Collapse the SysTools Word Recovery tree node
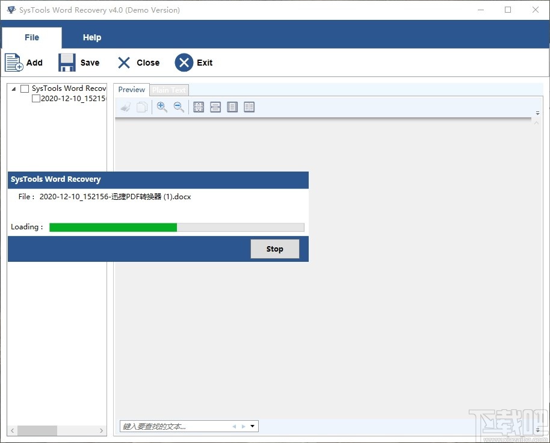The height and width of the screenshot is (443, 550). pyautogui.click(x=14, y=88)
